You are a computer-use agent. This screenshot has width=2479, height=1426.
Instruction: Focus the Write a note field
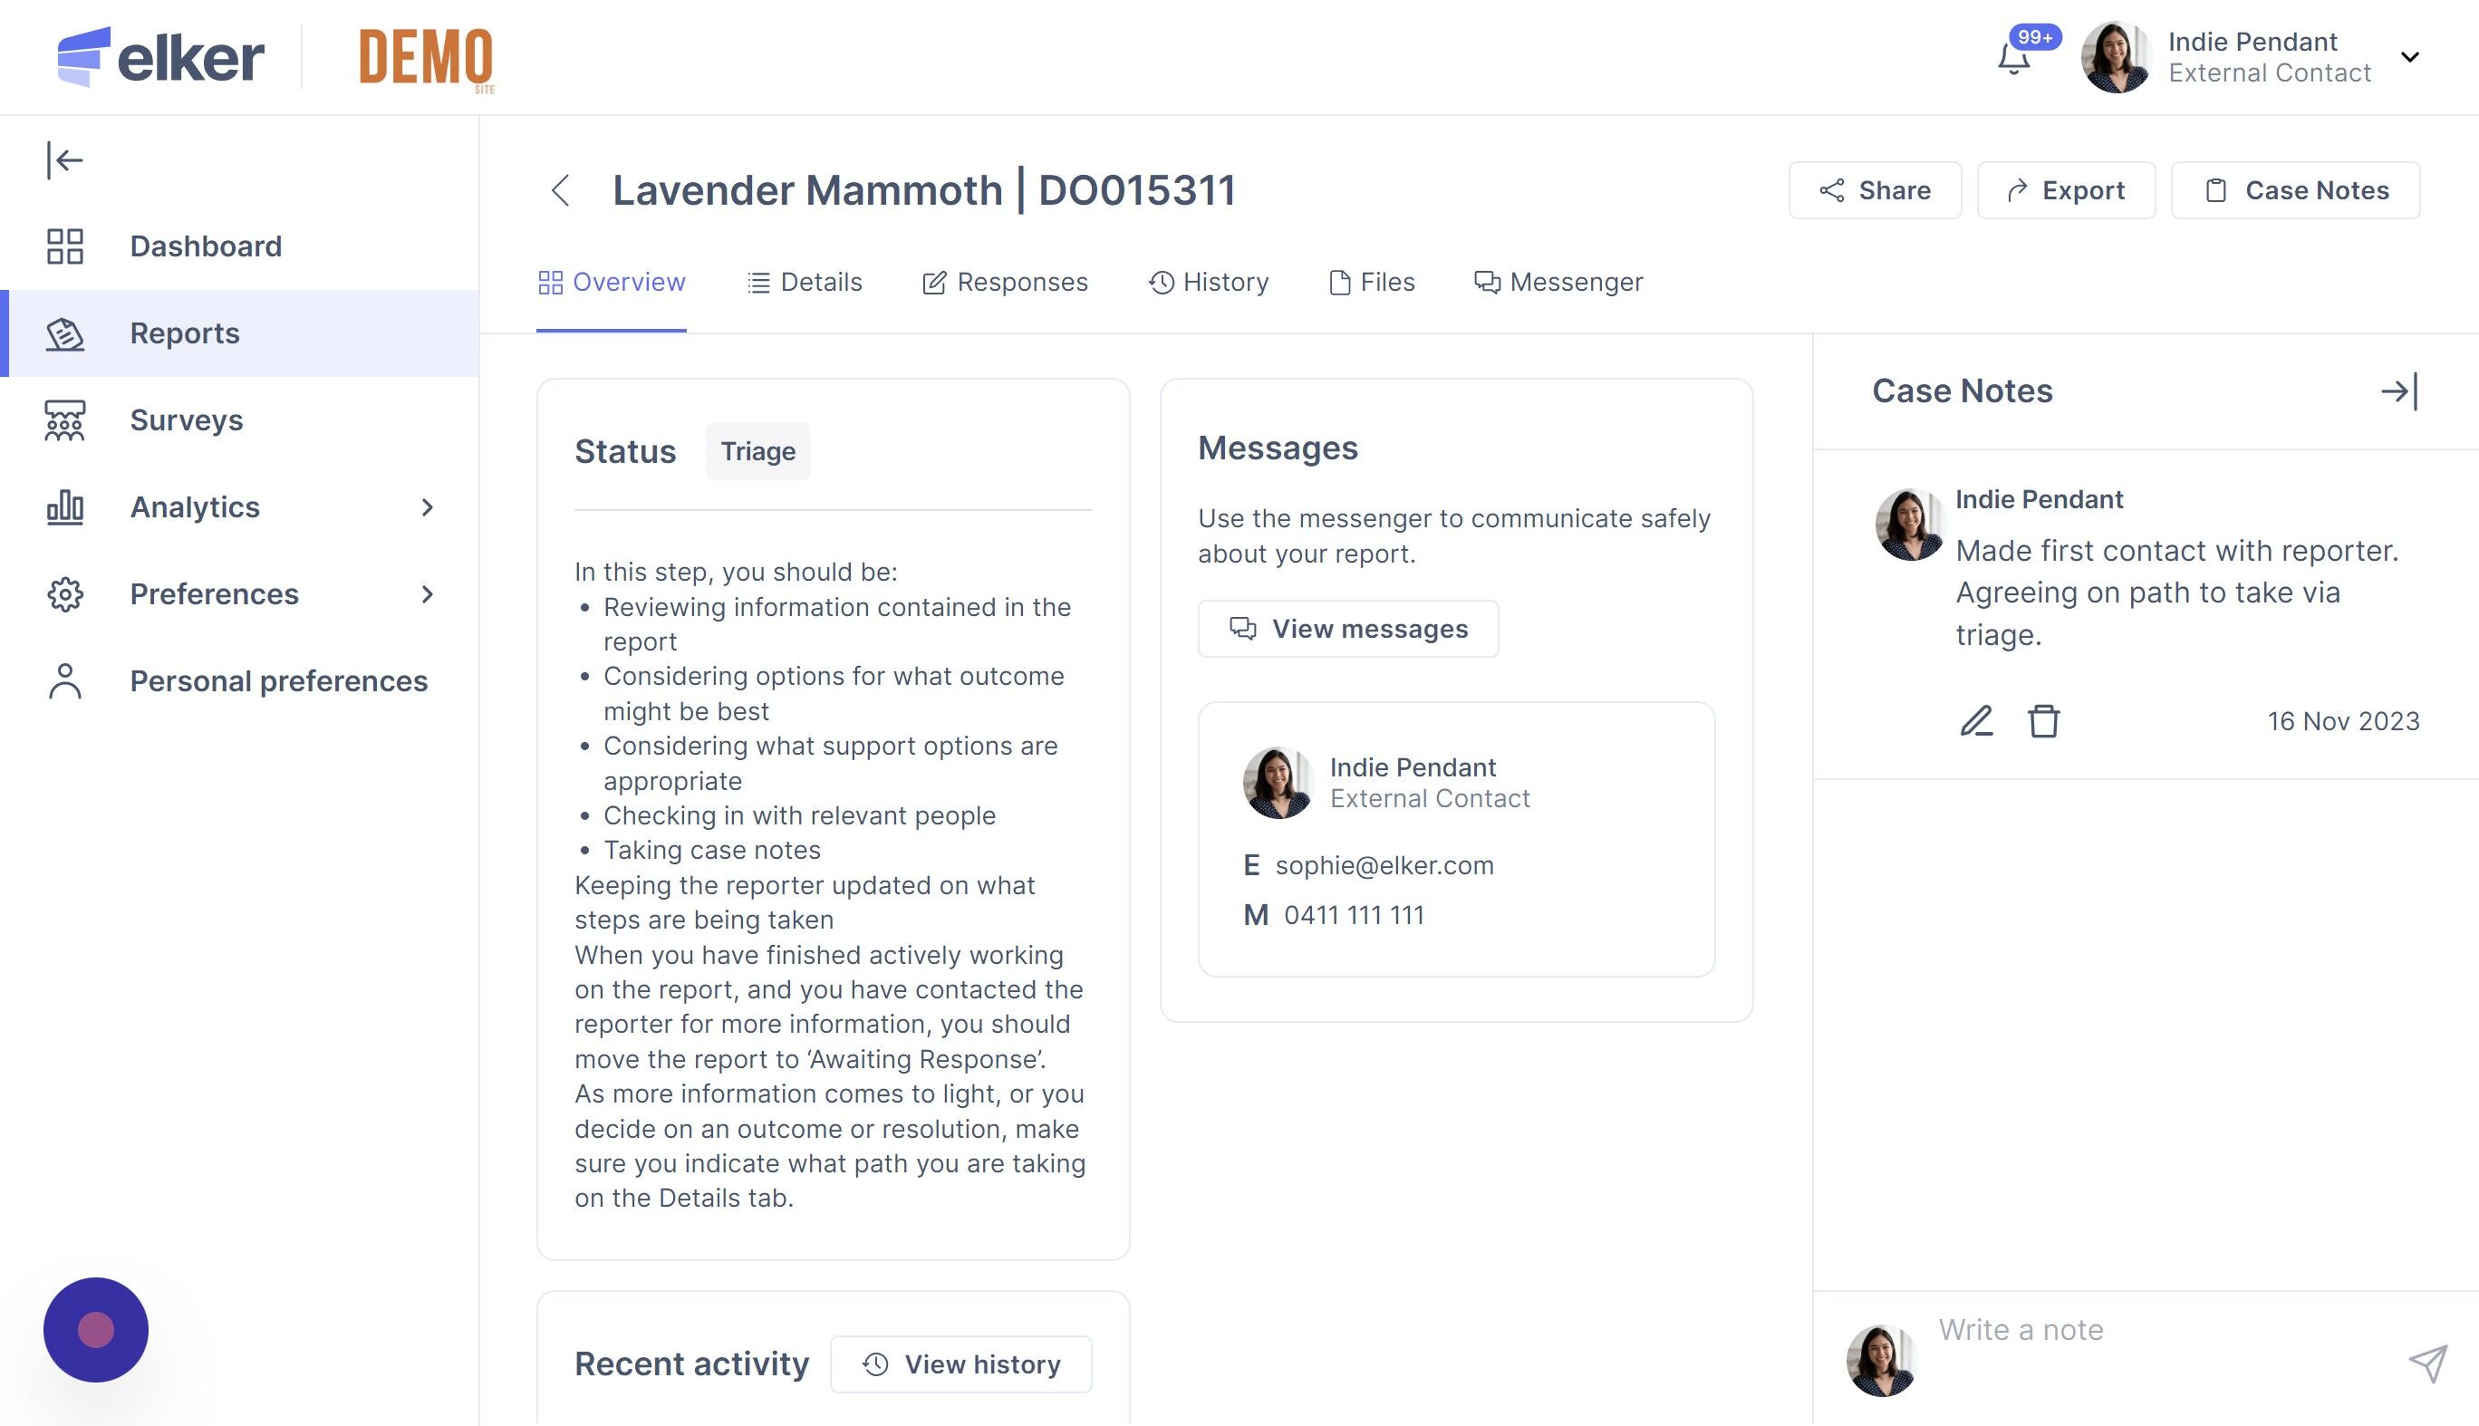pyautogui.click(x=2155, y=1330)
